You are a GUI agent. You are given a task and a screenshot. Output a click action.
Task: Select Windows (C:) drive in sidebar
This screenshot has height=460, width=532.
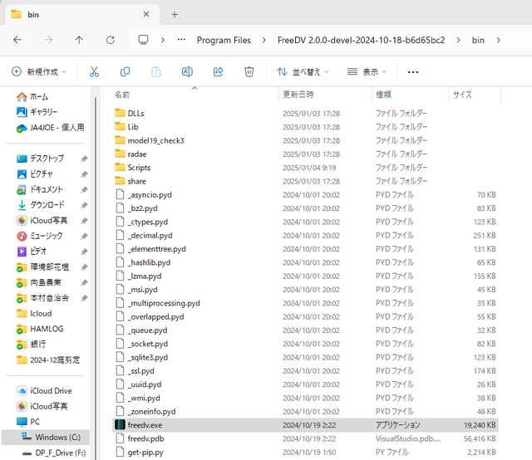click(46, 438)
